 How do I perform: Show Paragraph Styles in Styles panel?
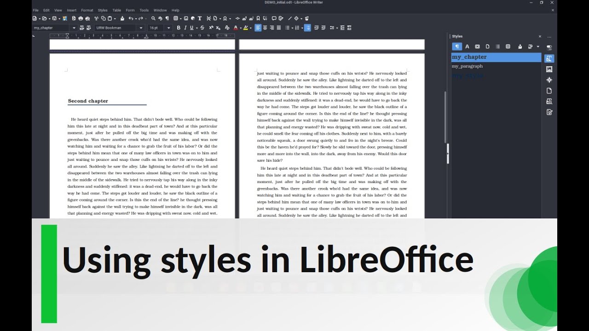pyautogui.click(x=457, y=46)
